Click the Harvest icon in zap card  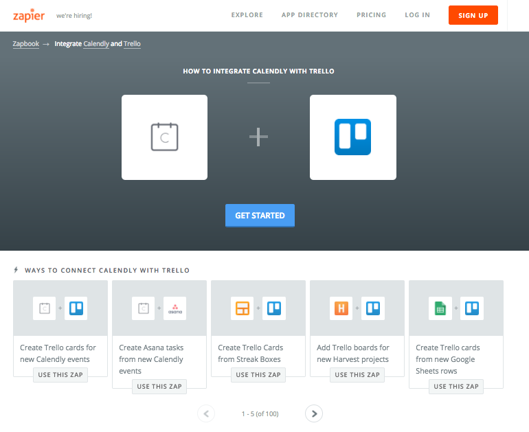click(341, 308)
